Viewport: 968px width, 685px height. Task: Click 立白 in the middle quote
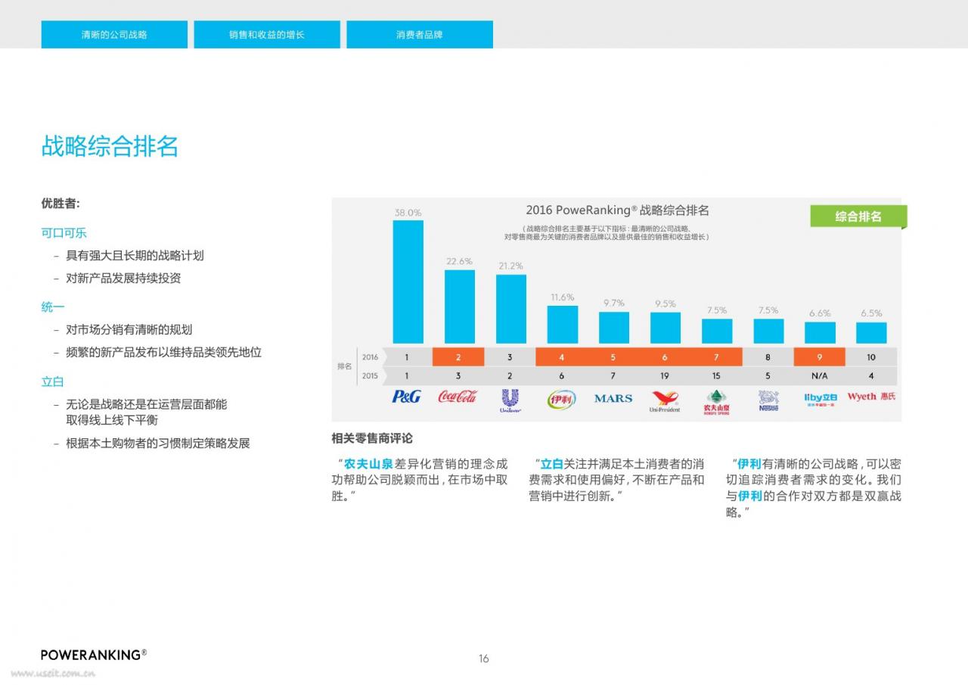(x=552, y=463)
